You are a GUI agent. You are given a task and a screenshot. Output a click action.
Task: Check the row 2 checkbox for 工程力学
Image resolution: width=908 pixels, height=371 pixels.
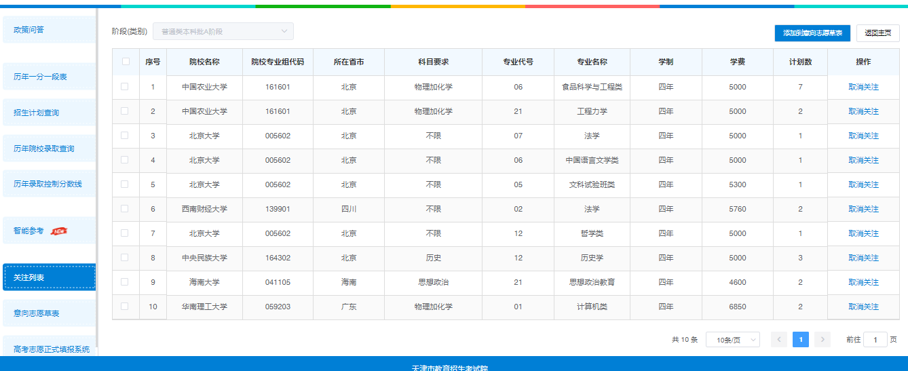pos(124,111)
